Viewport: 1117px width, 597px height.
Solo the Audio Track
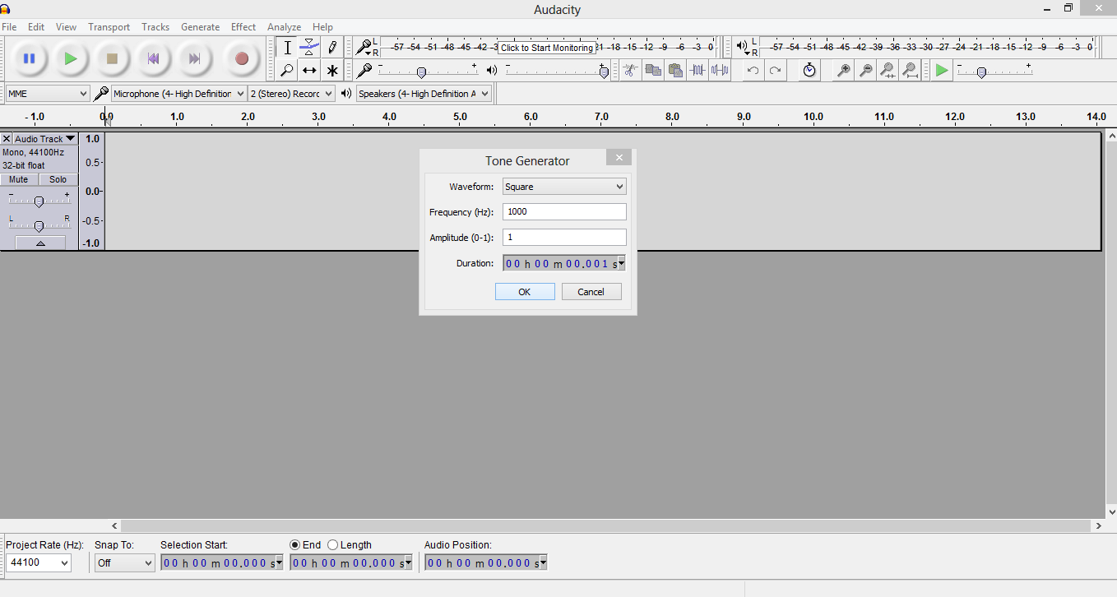[x=58, y=179]
